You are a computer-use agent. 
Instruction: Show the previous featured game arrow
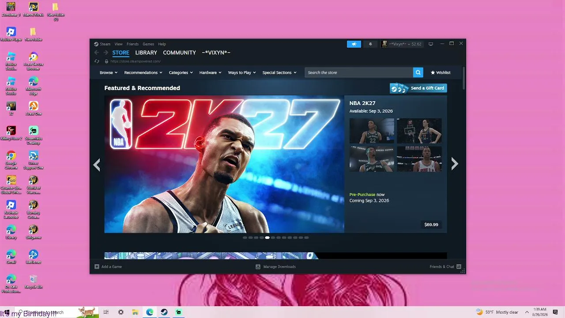click(97, 165)
